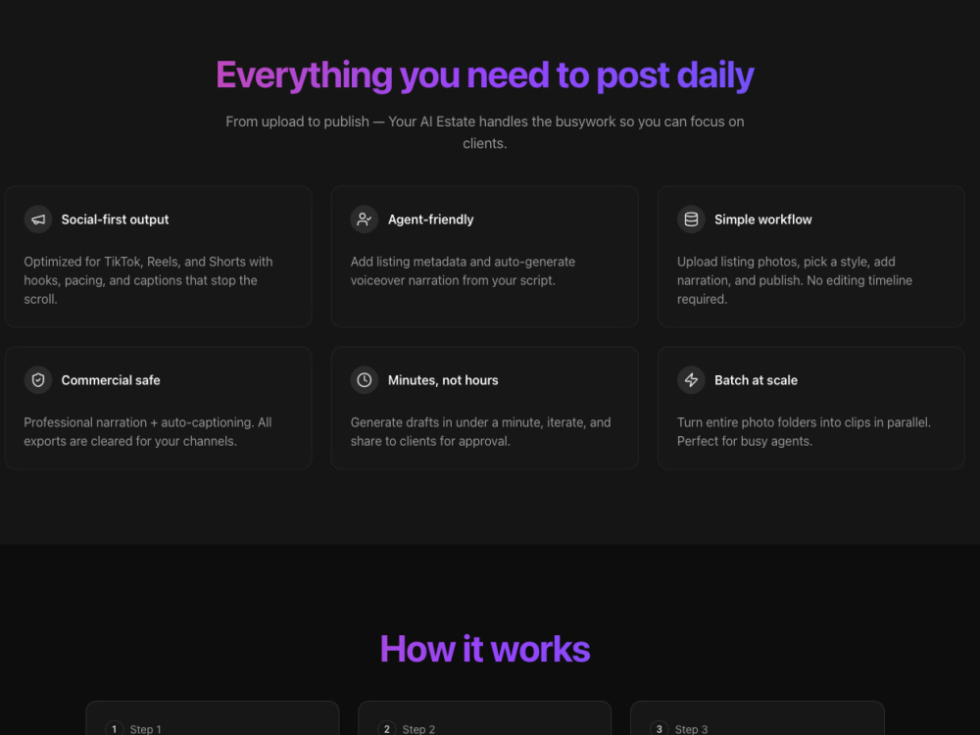Click the "Optimized for TikTok, Reels, and Shorts" description

click(148, 280)
